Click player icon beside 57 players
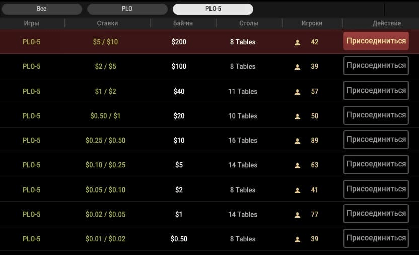 [297, 92]
